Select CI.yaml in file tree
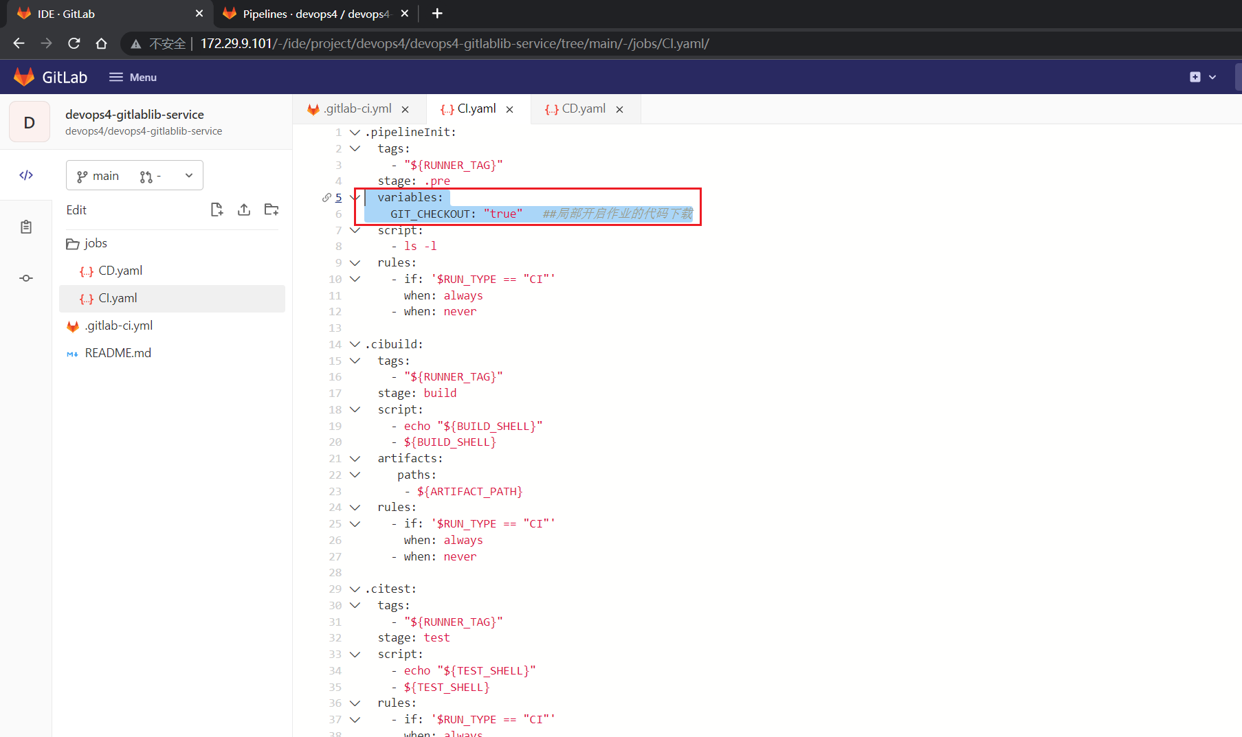 pyautogui.click(x=172, y=298)
